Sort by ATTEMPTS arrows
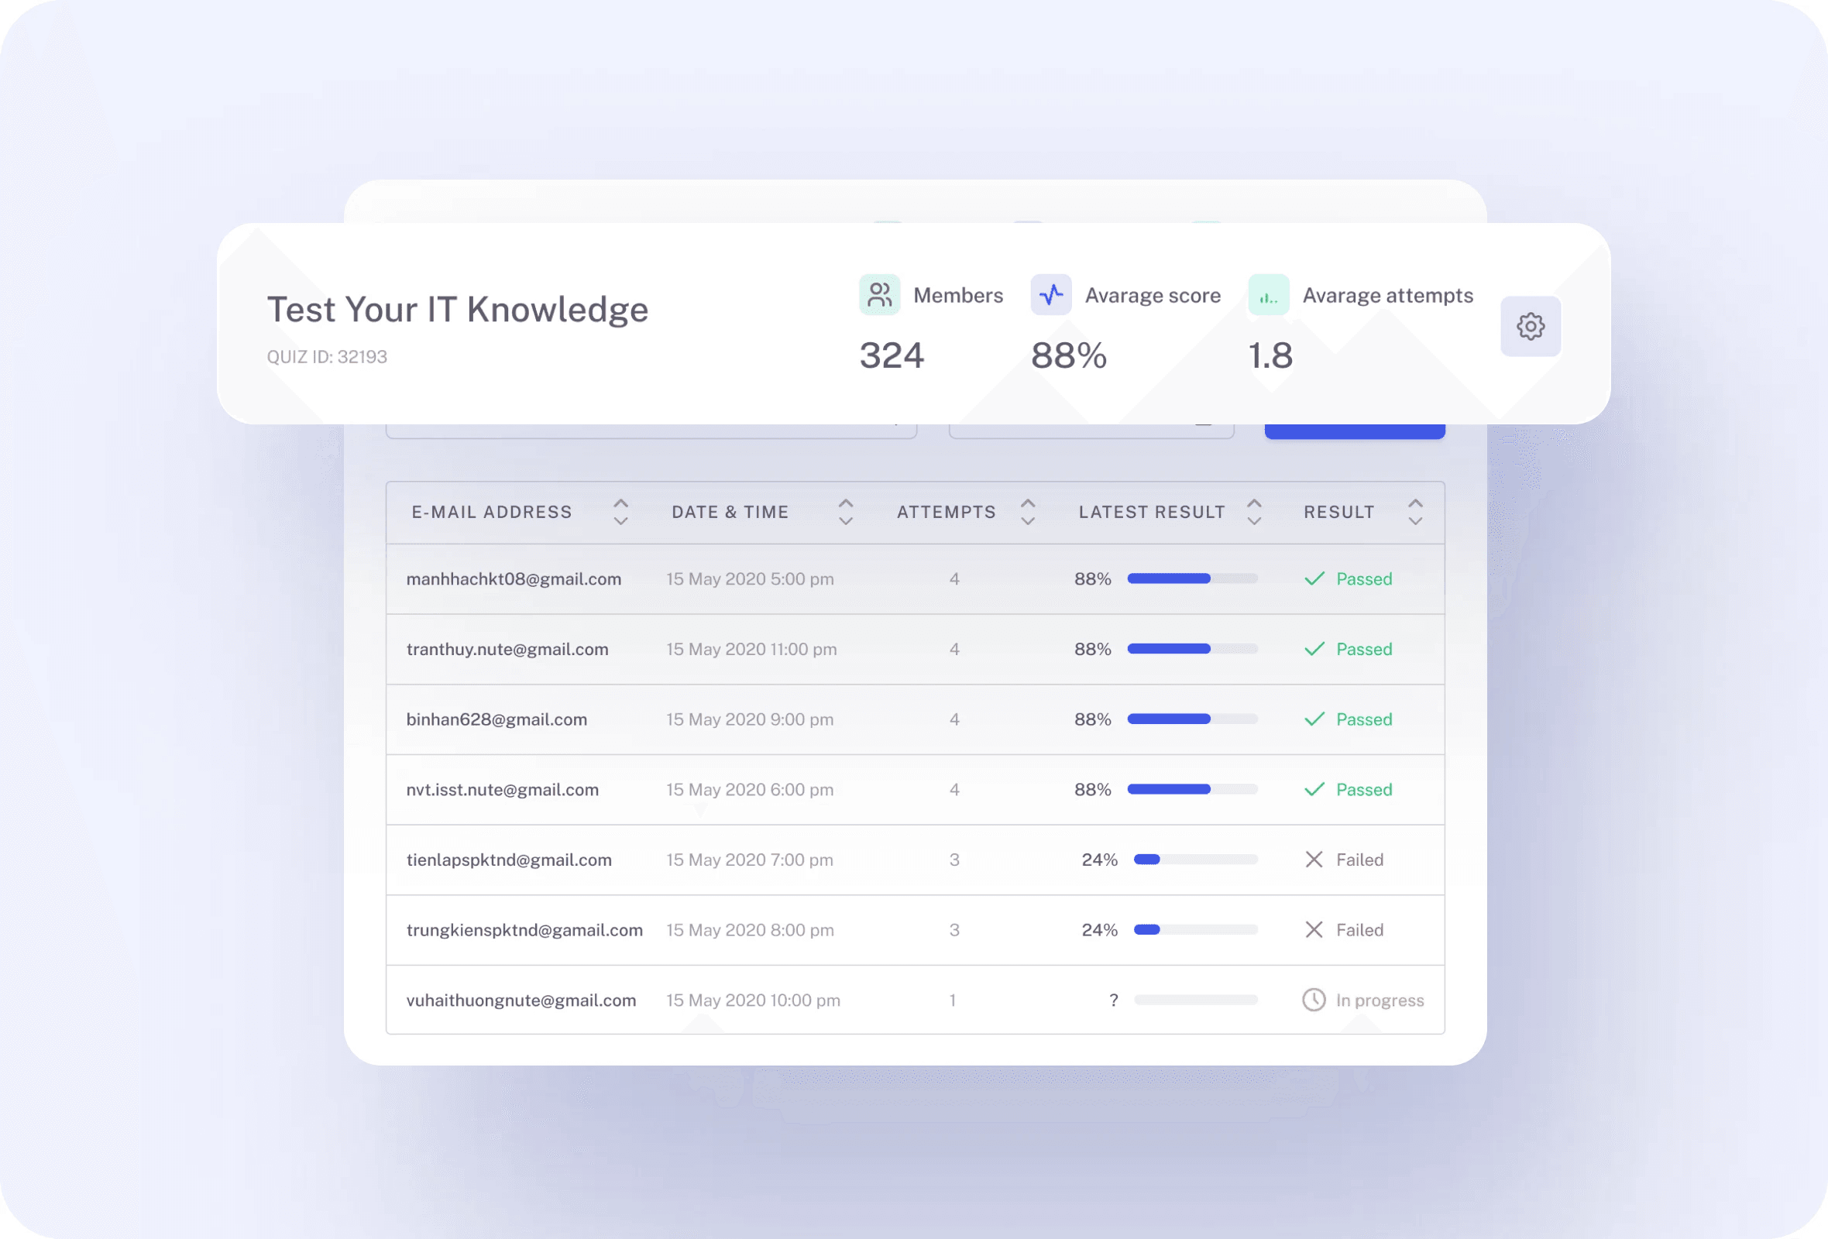The height and width of the screenshot is (1239, 1828). [1027, 512]
